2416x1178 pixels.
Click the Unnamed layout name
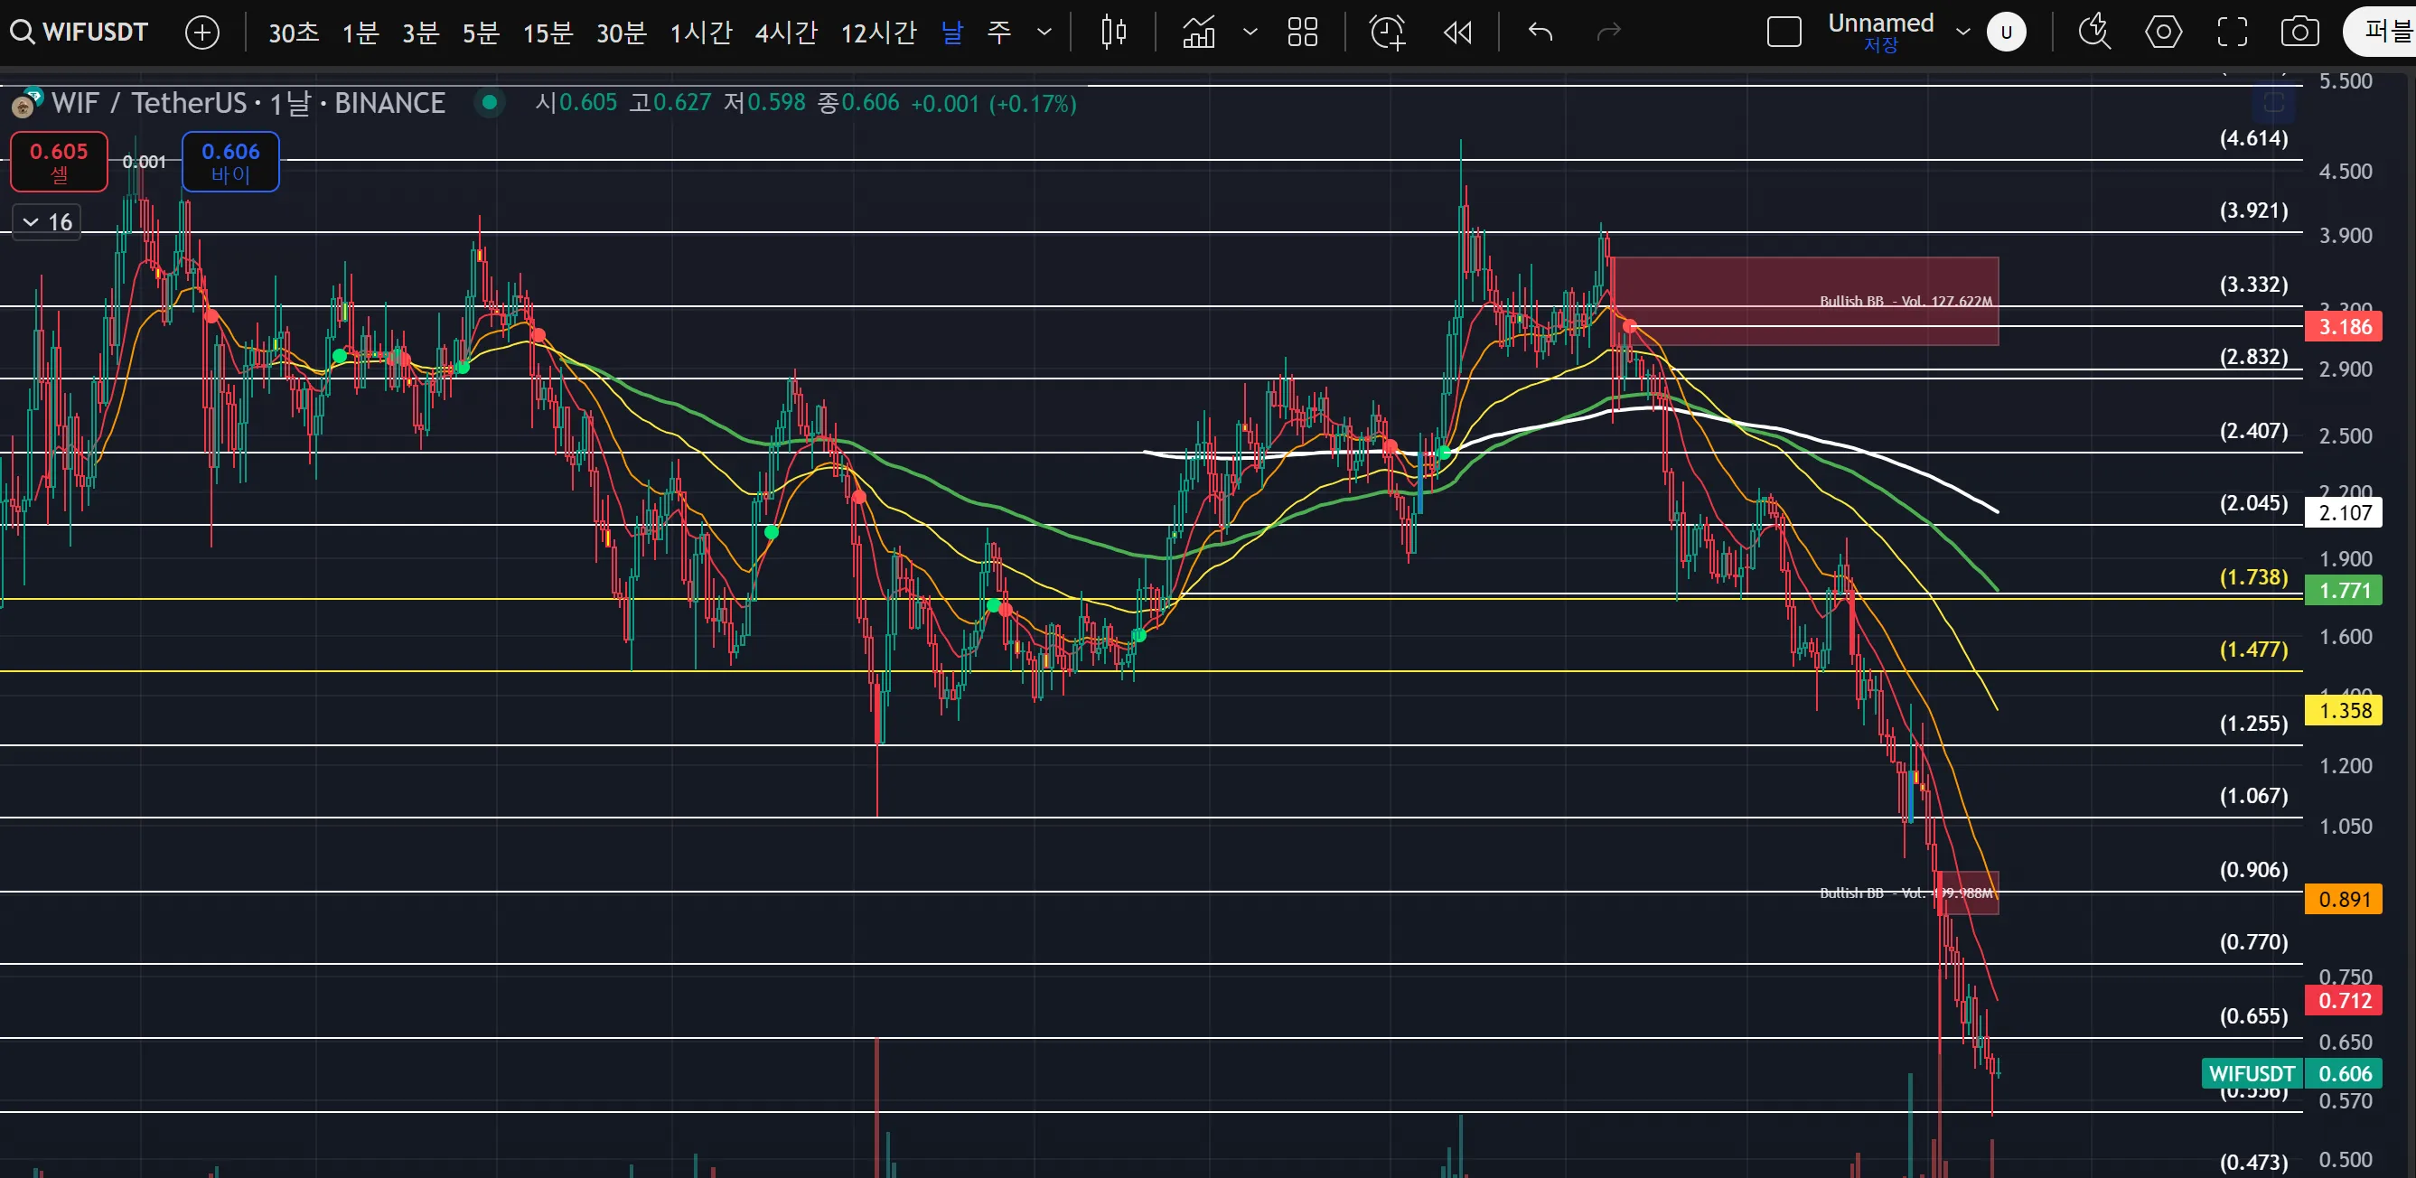[1880, 23]
